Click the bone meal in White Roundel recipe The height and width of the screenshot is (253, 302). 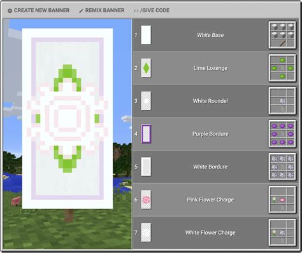282,101
